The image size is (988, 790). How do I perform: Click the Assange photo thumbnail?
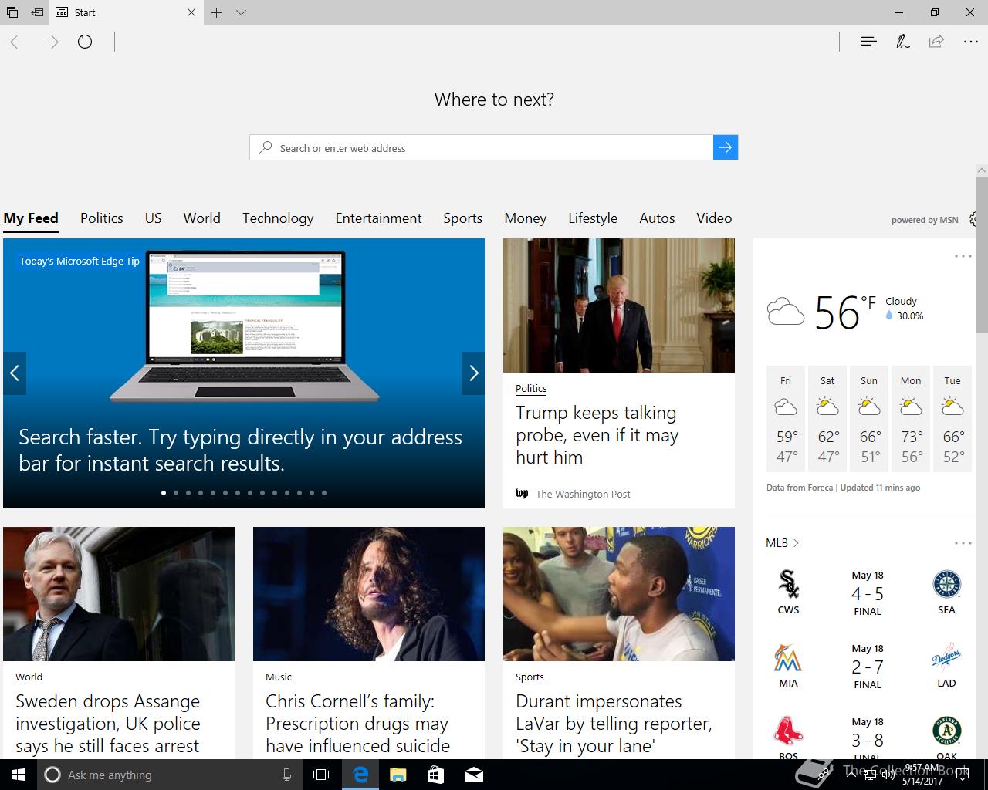pyautogui.click(x=119, y=594)
